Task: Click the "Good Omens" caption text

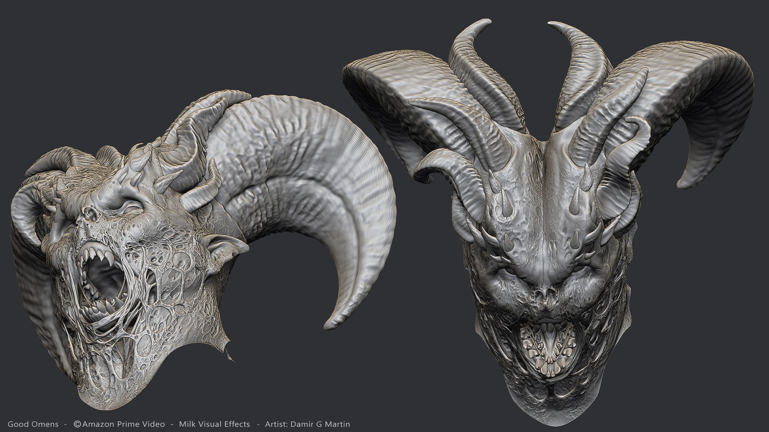Action: point(33,424)
